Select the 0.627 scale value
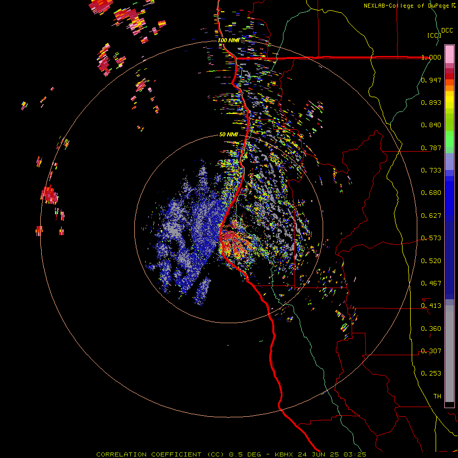This screenshot has width=458, height=458. (431, 216)
